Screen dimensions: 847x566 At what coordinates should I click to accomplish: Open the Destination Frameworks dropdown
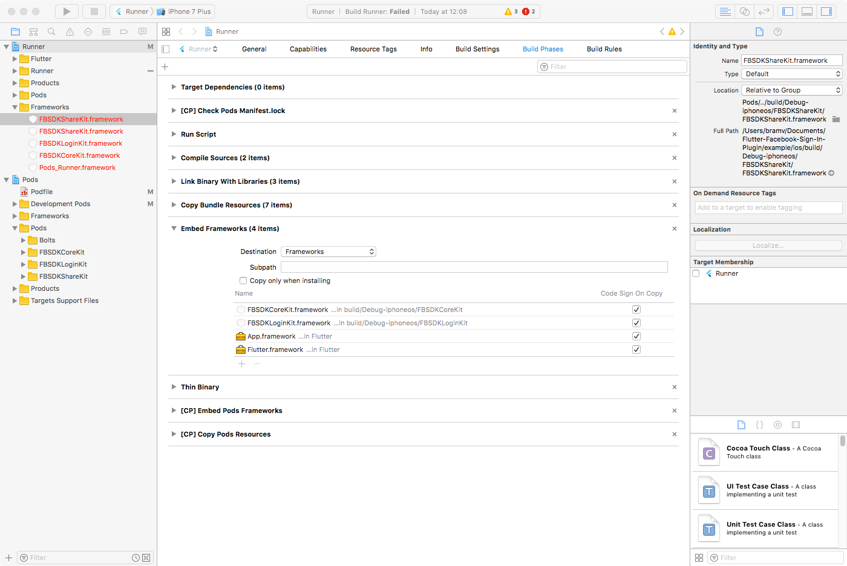click(x=329, y=252)
